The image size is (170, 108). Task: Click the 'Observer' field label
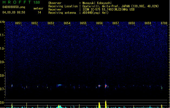[x=55, y=3]
